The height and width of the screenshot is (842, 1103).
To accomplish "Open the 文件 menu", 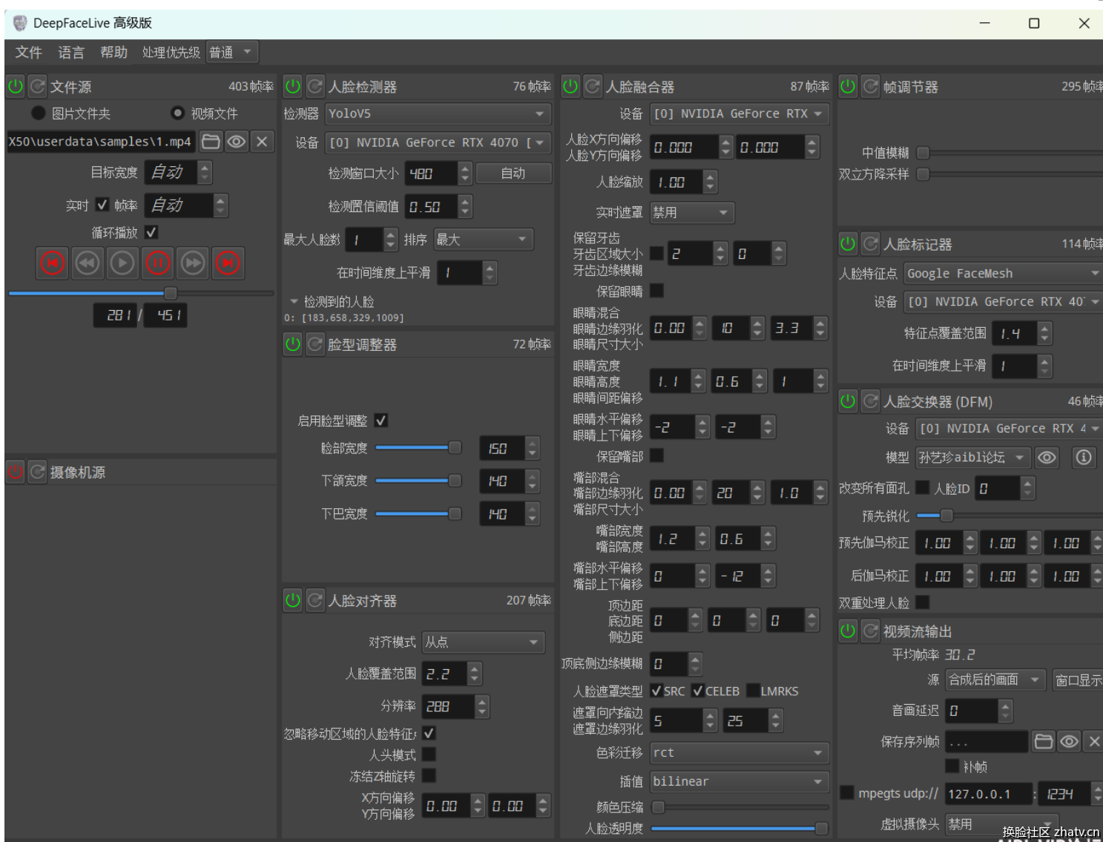I will tap(28, 53).
